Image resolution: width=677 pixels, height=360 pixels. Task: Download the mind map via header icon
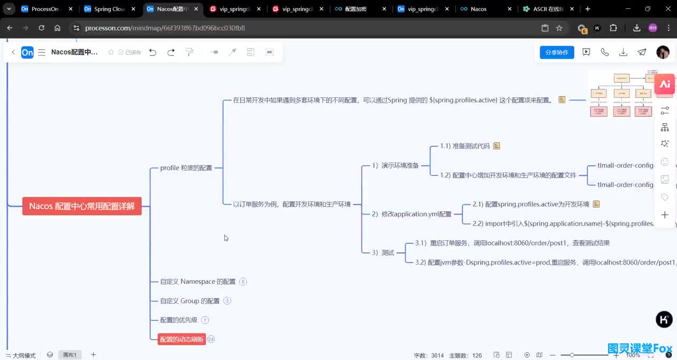(623, 52)
